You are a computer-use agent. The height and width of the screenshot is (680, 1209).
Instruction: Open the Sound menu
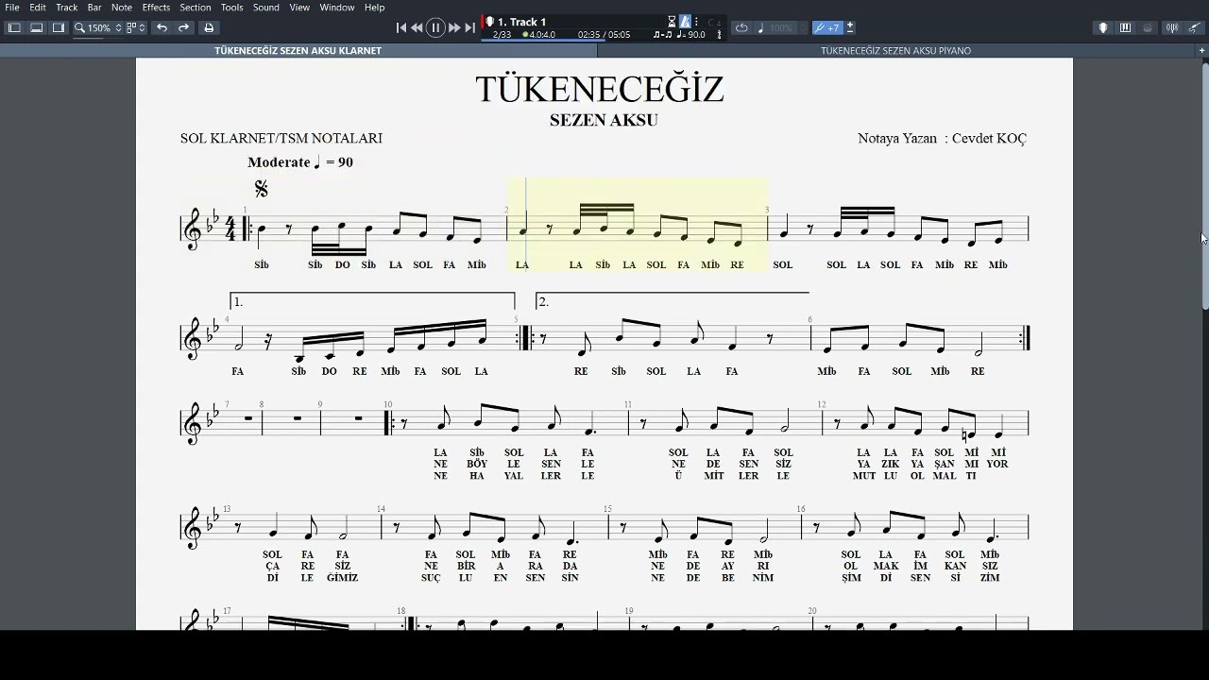(x=266, y=8)
